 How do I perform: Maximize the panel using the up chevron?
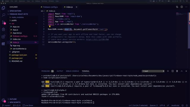(182, 71)
